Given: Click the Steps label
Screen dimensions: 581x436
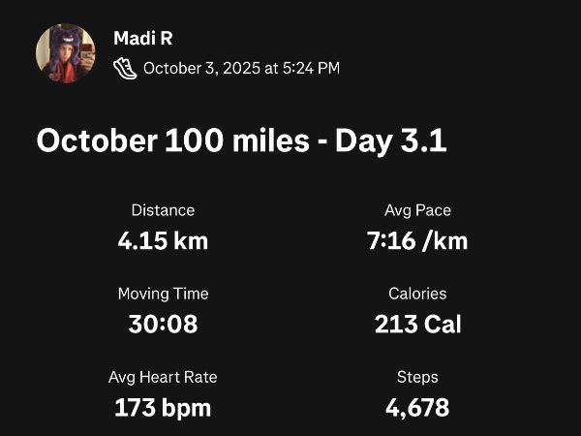Looking at the screenshot, I should (x=417, y=377).
